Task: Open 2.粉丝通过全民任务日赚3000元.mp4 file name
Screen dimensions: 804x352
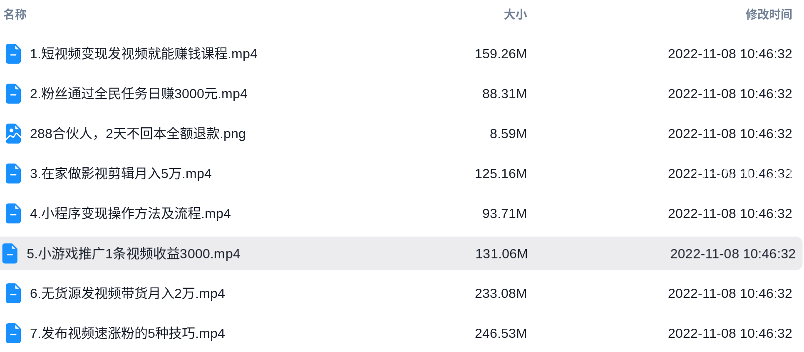Action: 139,94
